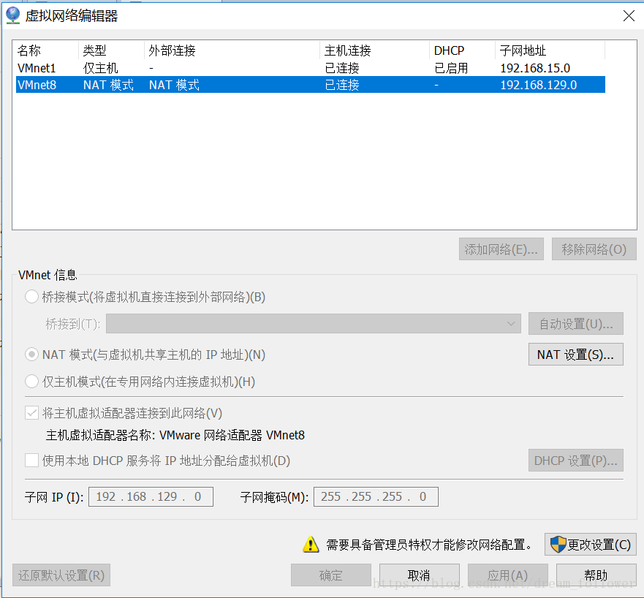Image resolution: width=644 pixels, height=598 pixels.
Task: Select the VMnet8 row
Action: [x=311, y=85]
